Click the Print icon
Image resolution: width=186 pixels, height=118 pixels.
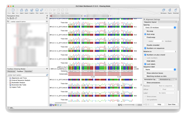coord(37,10)
